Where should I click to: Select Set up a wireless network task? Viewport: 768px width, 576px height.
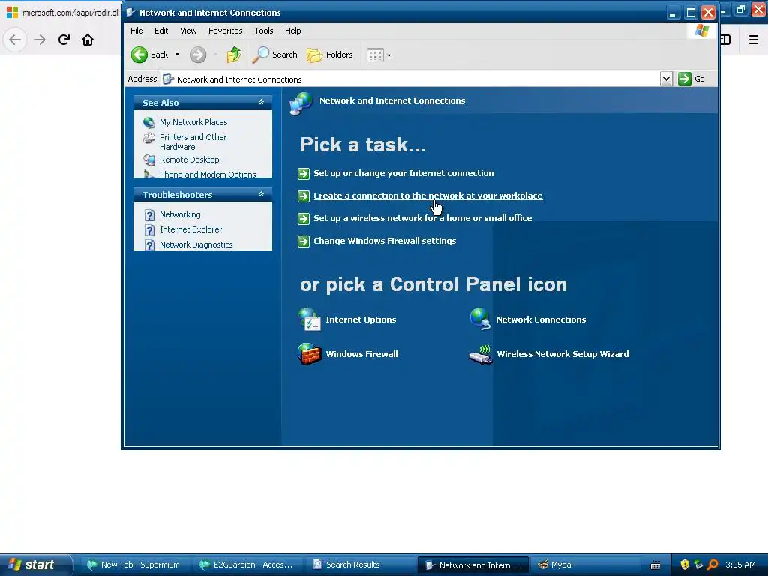pyautogui.click(x=423, y=218)
